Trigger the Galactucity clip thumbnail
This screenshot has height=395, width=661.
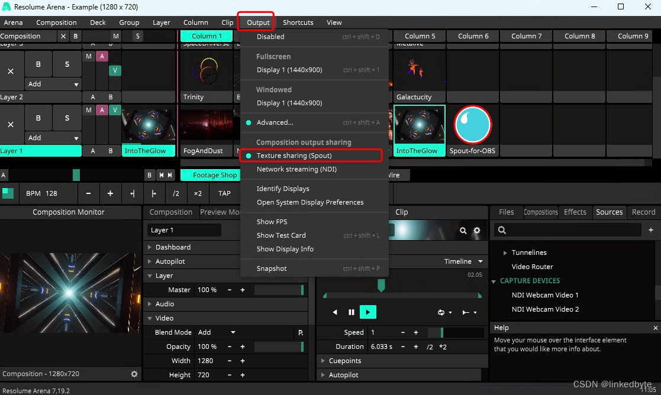pos(420,70)
